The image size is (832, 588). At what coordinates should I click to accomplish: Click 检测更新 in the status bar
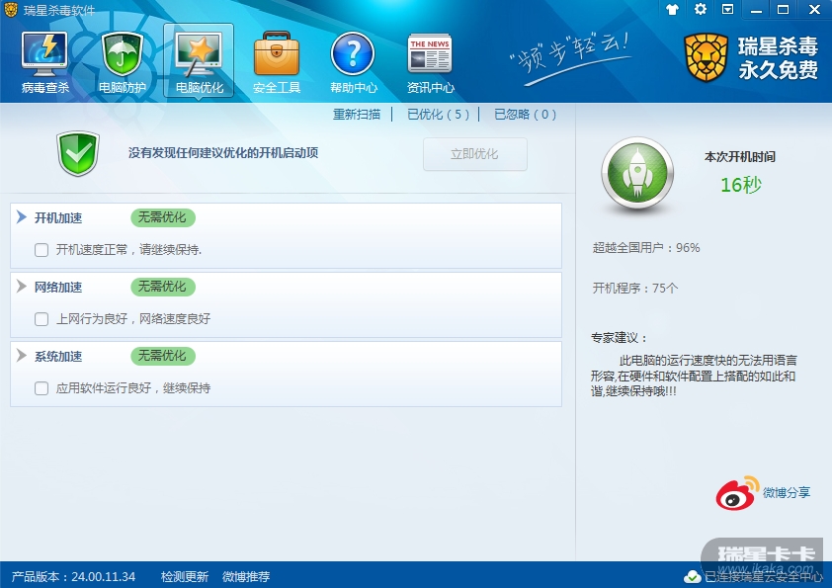click(x=185, y=577)
